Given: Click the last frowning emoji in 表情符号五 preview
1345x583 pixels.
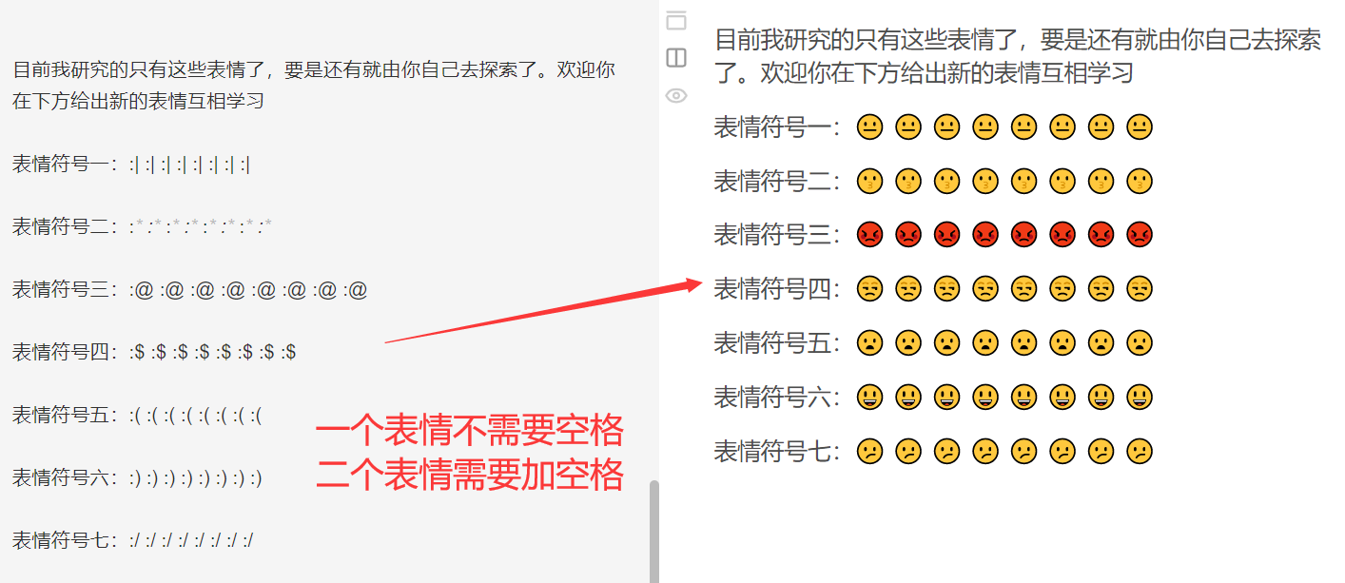Looking at the screenshot, I should [x=1140, y=342].
